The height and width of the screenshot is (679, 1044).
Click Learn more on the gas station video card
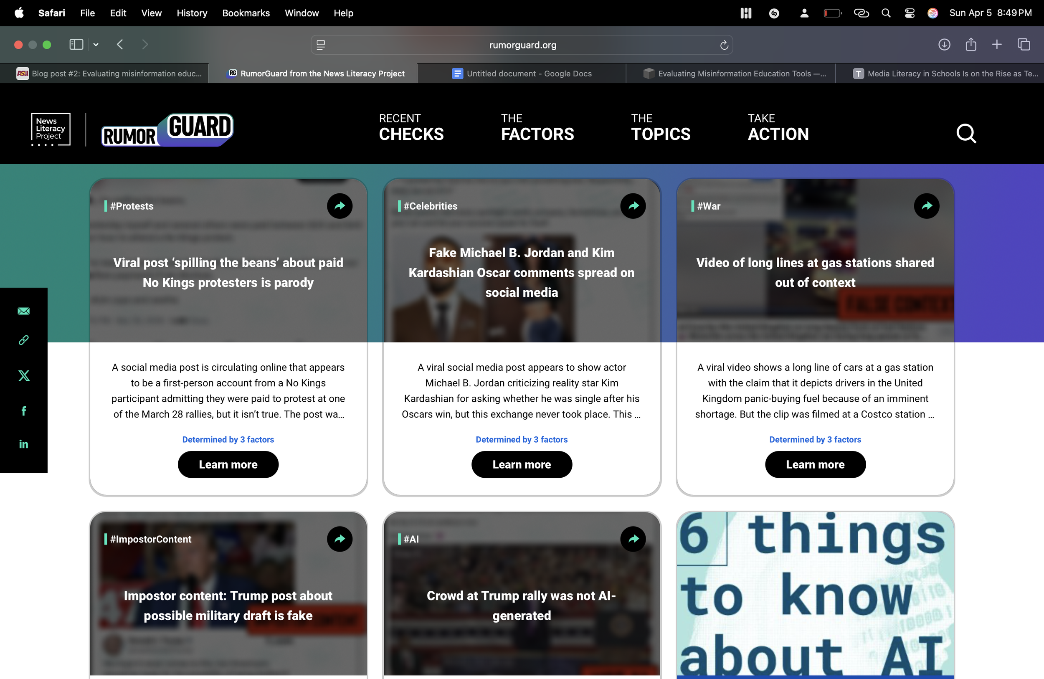815,464
